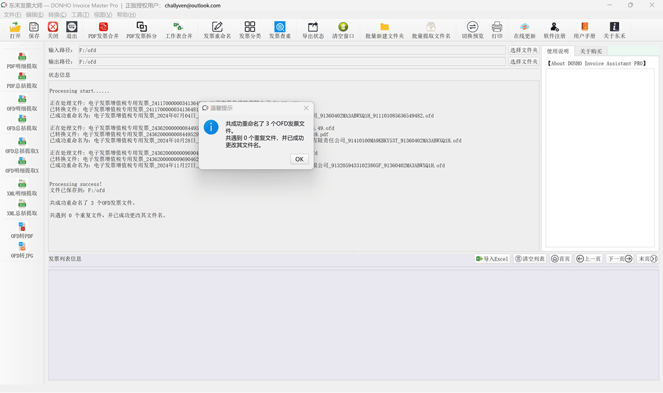Close the 温馨提示 dialog with X

point(306,108)
